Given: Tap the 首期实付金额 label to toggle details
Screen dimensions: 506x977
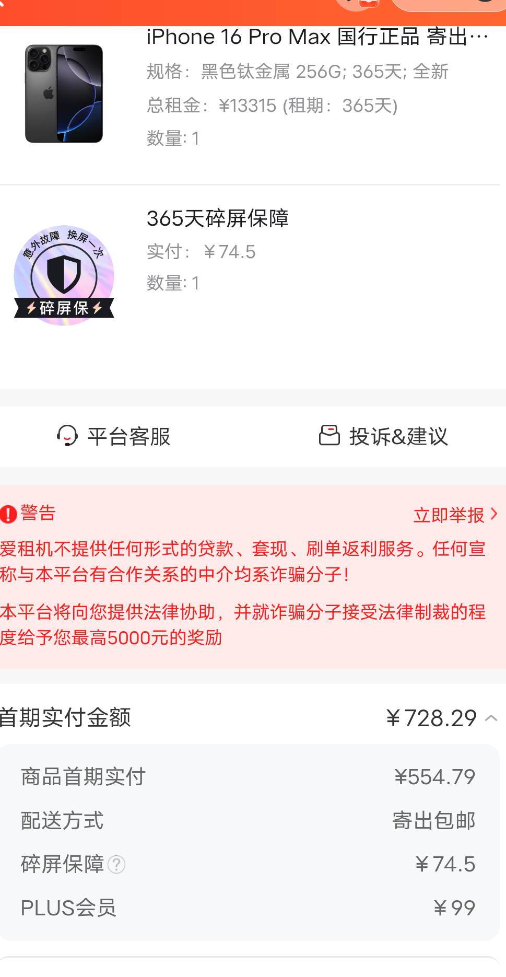Looking at the screenshot, I should point(65,717).
